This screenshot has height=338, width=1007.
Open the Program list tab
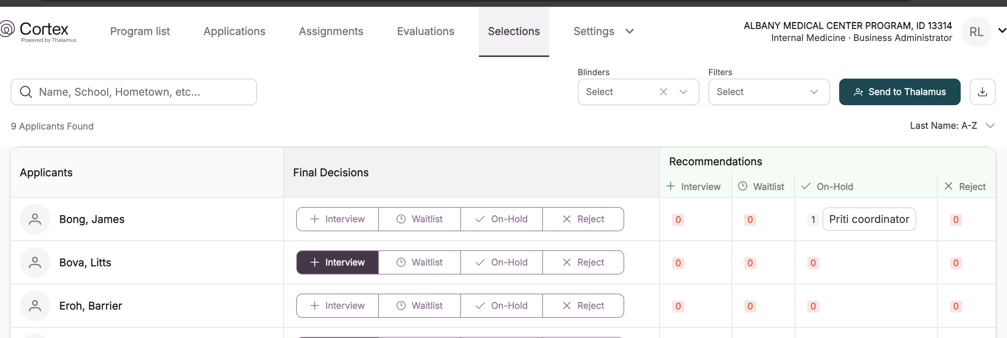click(x=140, y=31)
